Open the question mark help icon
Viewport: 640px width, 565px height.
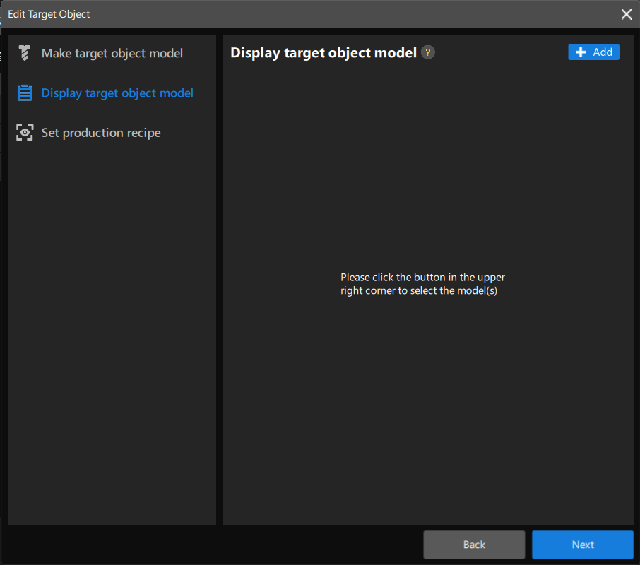click(x=427, y=52)
